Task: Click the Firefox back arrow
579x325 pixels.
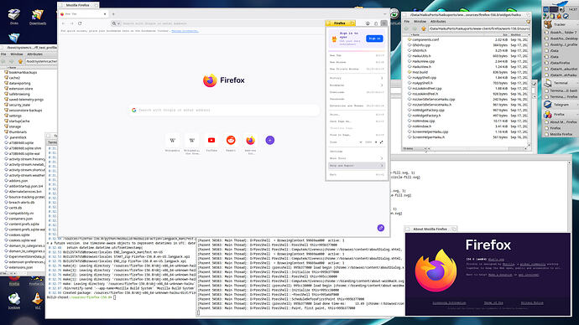Action: click(64, 23)
